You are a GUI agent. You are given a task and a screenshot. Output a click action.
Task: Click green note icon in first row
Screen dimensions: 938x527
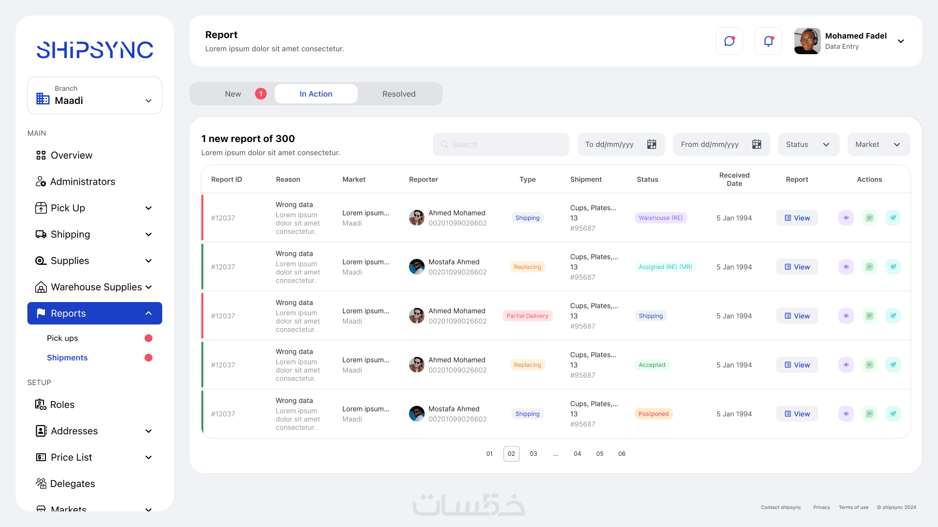point(869,218)
